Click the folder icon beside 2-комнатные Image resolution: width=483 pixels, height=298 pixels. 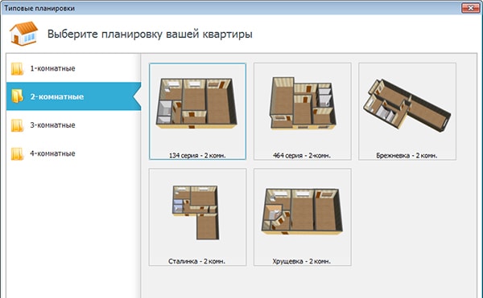tap(17, 96)
